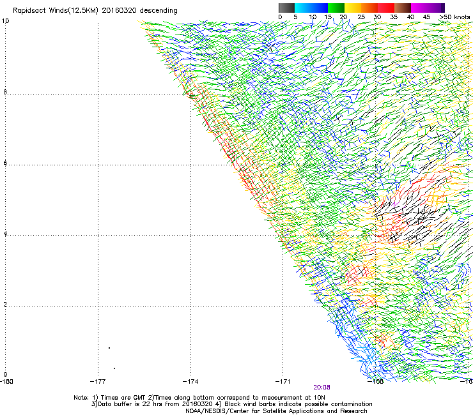Screen dimensions: 473x415
Task: Click the latitude label '2' on left axis
Action: click(x=5, y=305)
